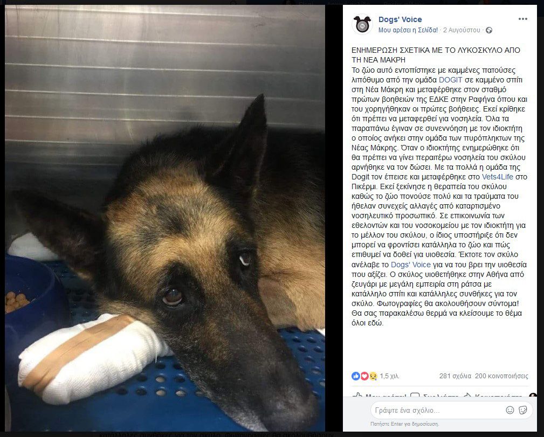Click the sad face reaction icon
Screen dimensions: 544x437
click(x=373, y=376)
